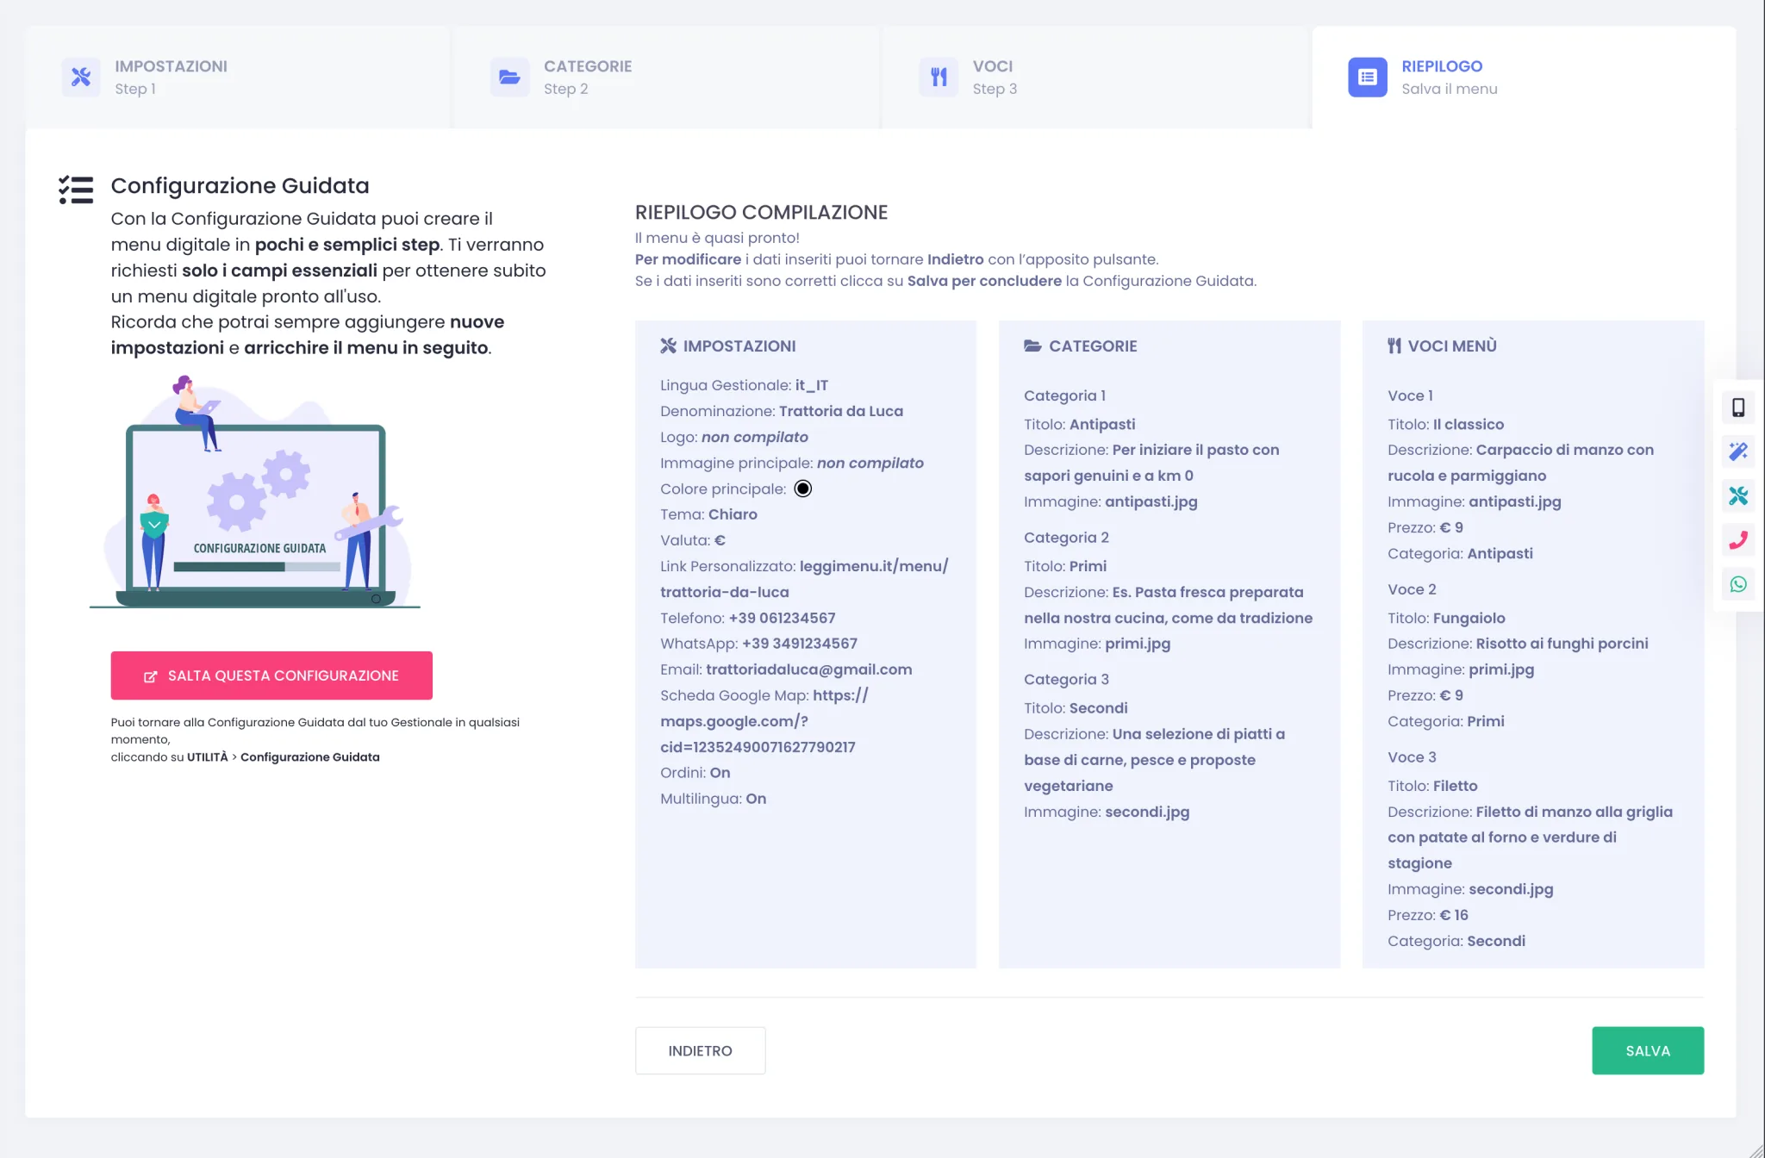
Task: Click the black Colore principale swatch
Action: pyautogui.click(x=802, y=489)
